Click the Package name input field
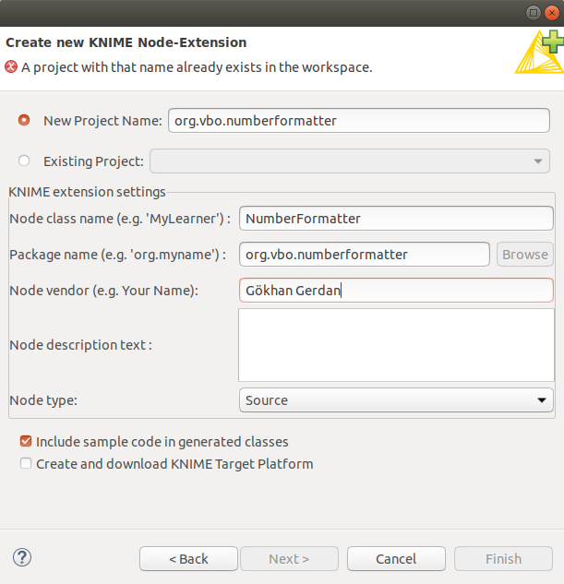Image resolution: width=564 pixels, height=584 pixels. 365,255
